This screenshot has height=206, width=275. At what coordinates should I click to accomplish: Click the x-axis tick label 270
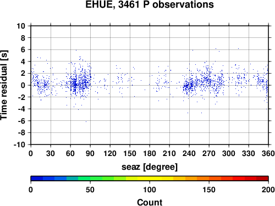(x=209, y=153)
